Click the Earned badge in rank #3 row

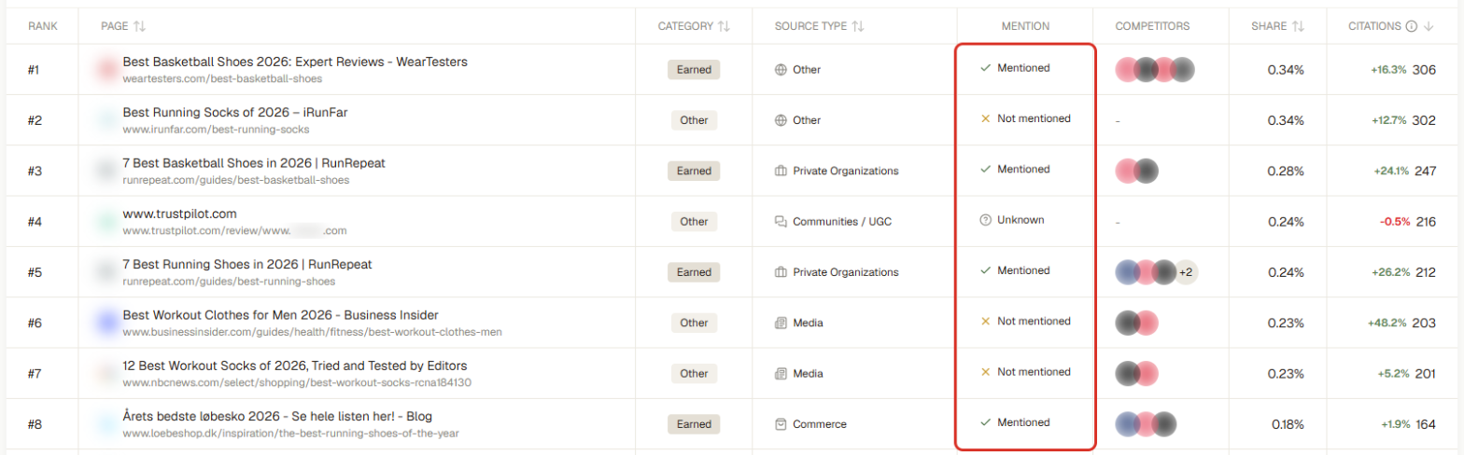pos(694,171)
